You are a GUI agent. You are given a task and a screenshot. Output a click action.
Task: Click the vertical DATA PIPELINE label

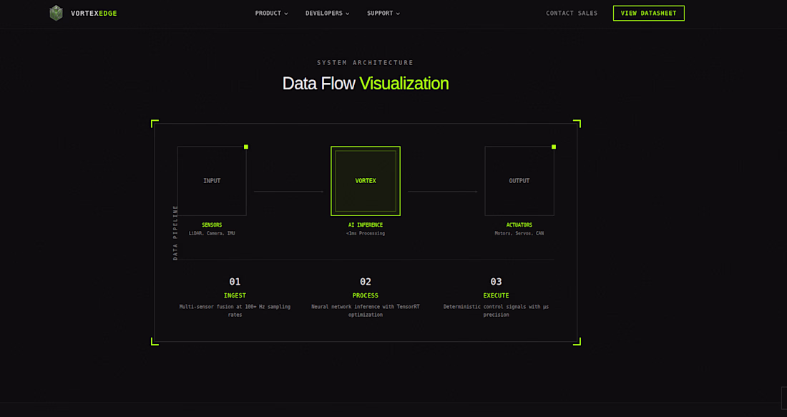[175, 233]
